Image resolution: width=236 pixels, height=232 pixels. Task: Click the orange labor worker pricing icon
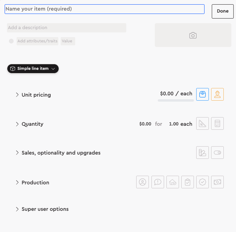tap(217, 94)
